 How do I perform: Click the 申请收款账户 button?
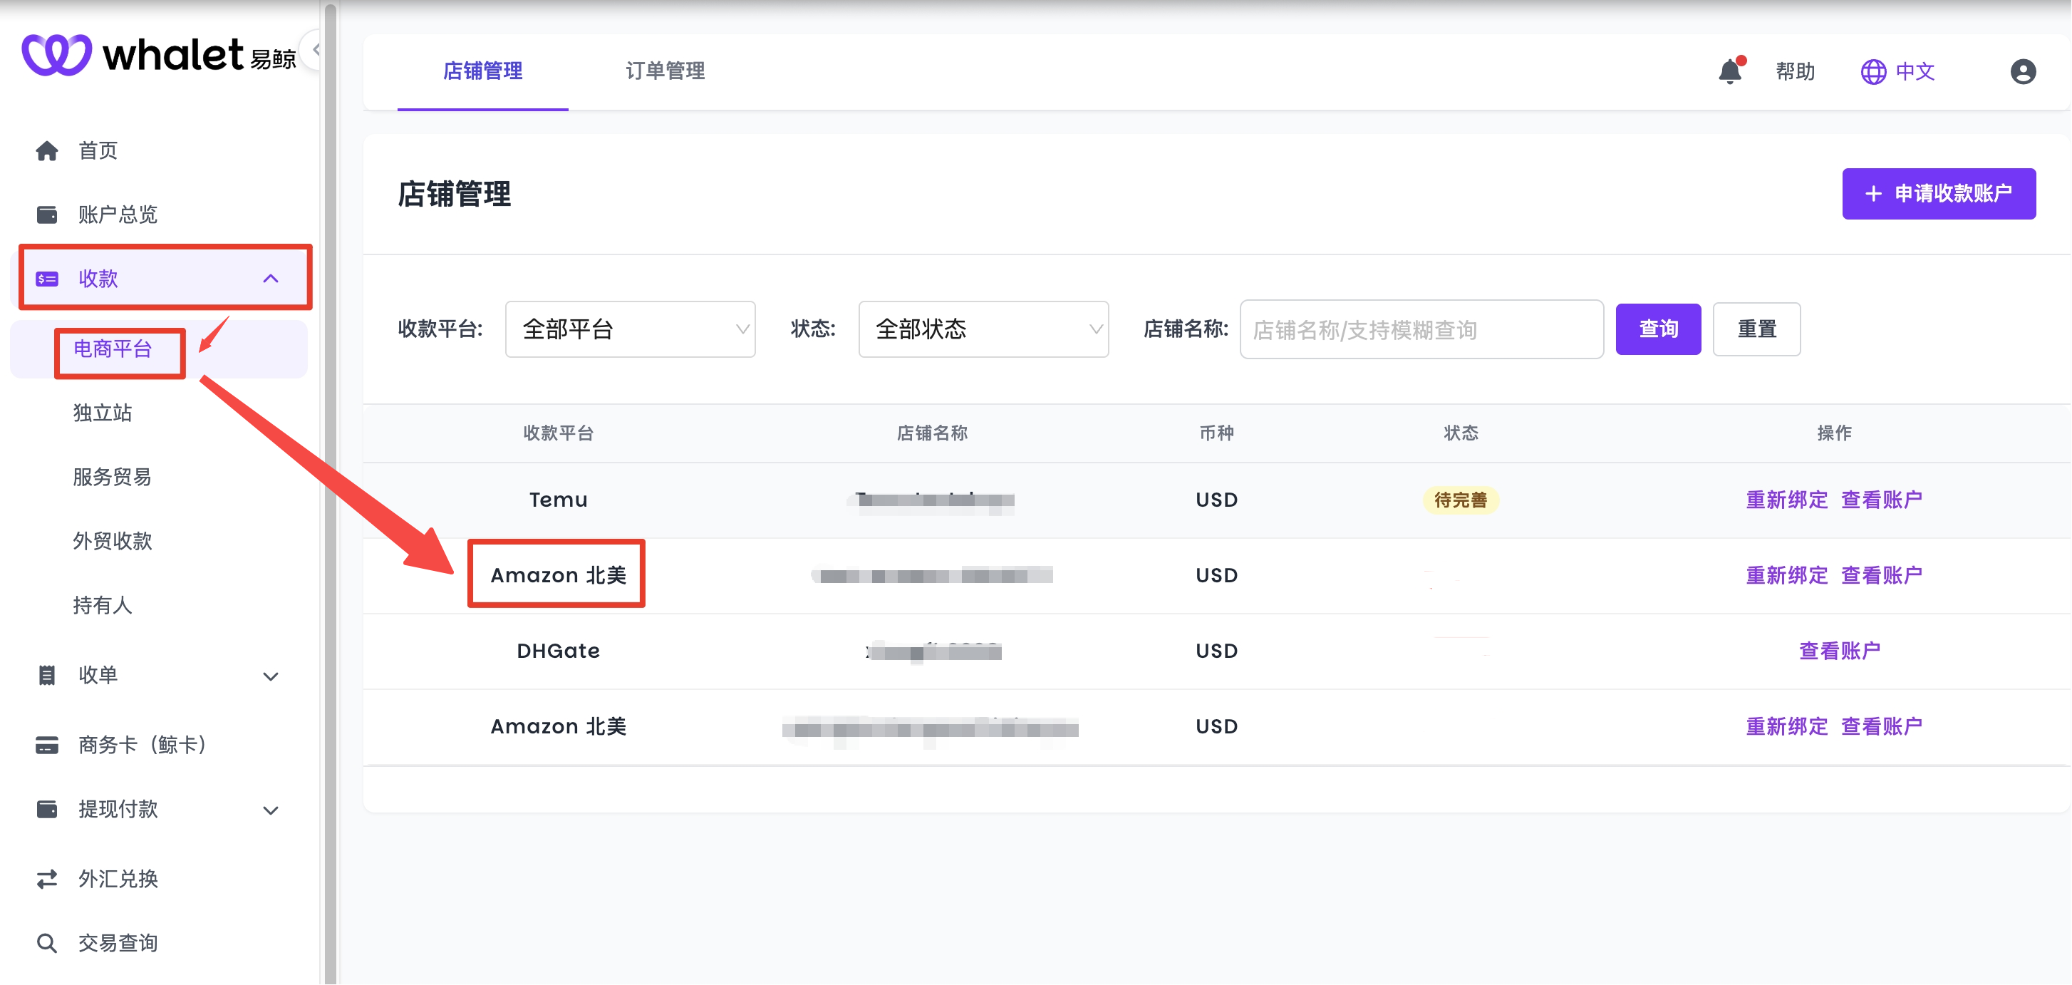pyautogui.click(x=1939, y=193)
